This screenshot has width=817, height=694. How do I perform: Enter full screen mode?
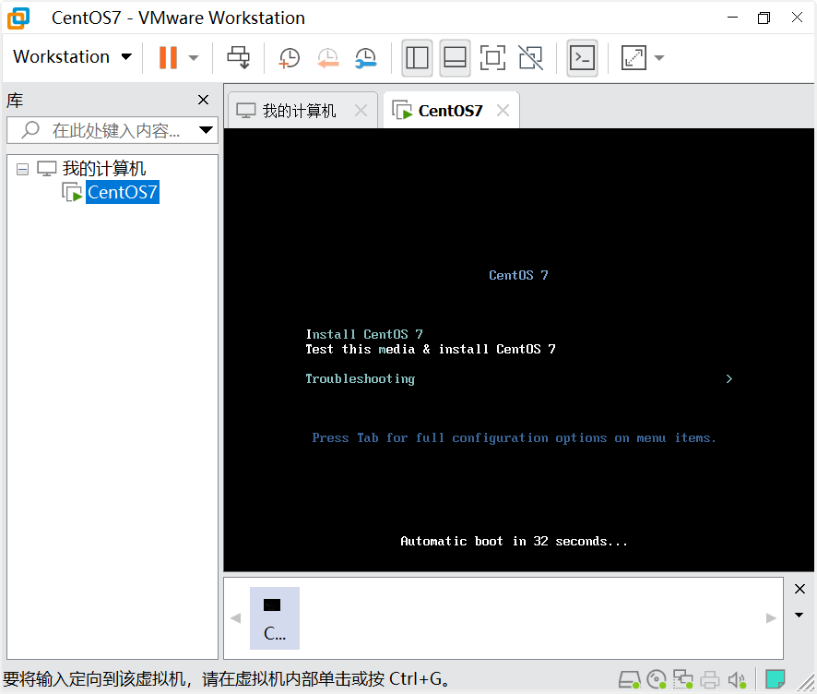(492, 57)
